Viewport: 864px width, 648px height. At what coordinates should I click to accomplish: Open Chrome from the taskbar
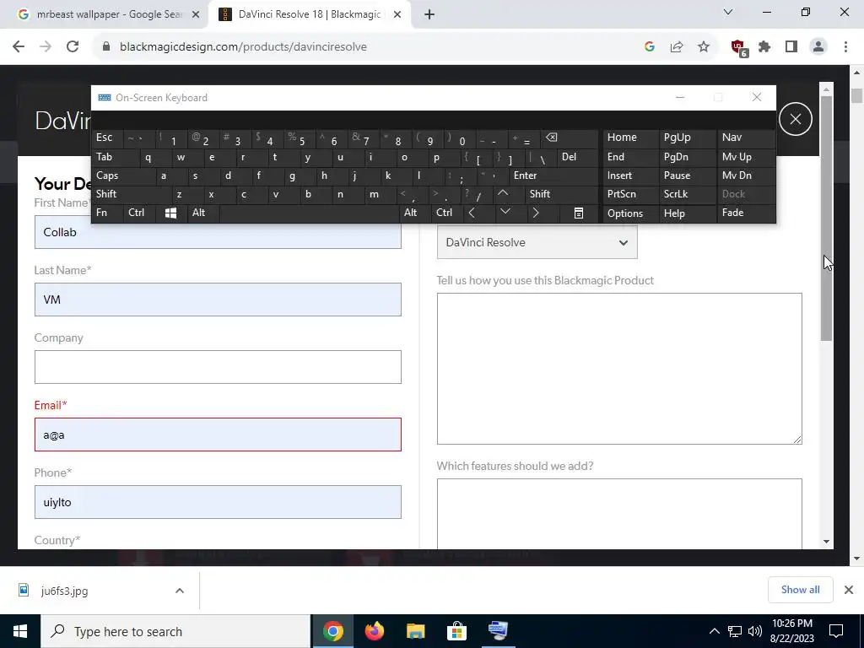coord(332,631)
